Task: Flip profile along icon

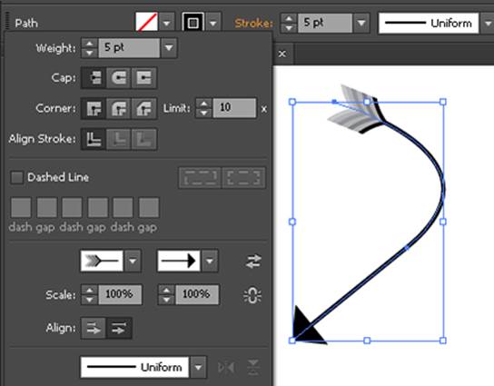Action: coord(226,367)
